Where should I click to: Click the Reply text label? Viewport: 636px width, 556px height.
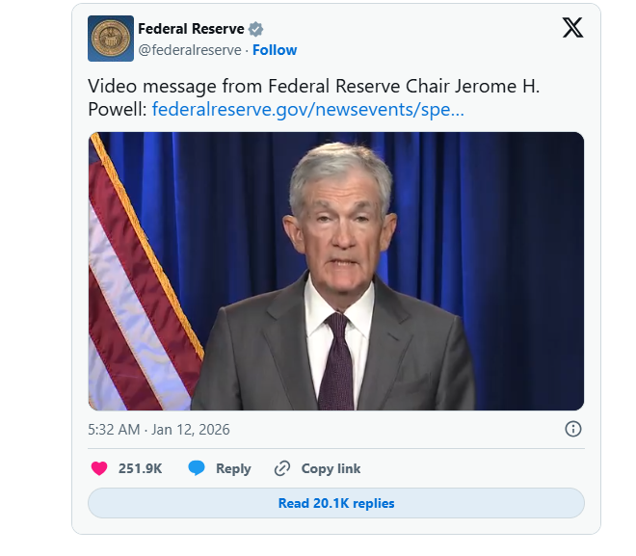tap(233, 468)
